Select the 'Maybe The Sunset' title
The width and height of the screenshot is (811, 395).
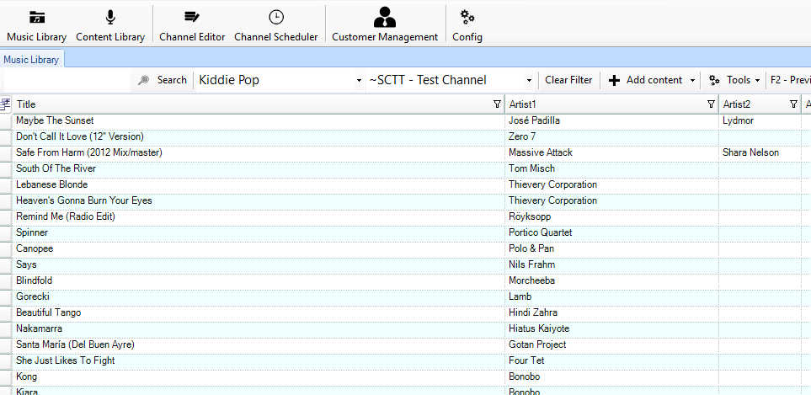point(55,120)
